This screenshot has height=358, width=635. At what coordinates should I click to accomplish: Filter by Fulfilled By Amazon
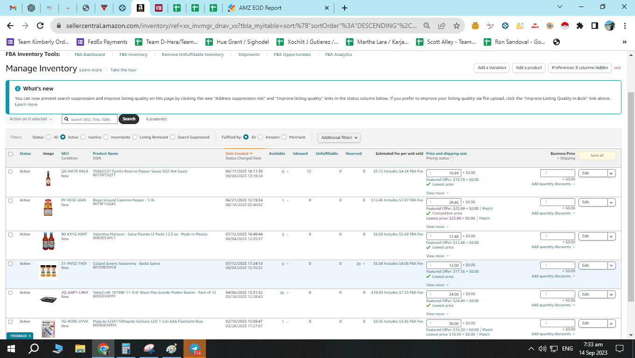click(261, 138)
